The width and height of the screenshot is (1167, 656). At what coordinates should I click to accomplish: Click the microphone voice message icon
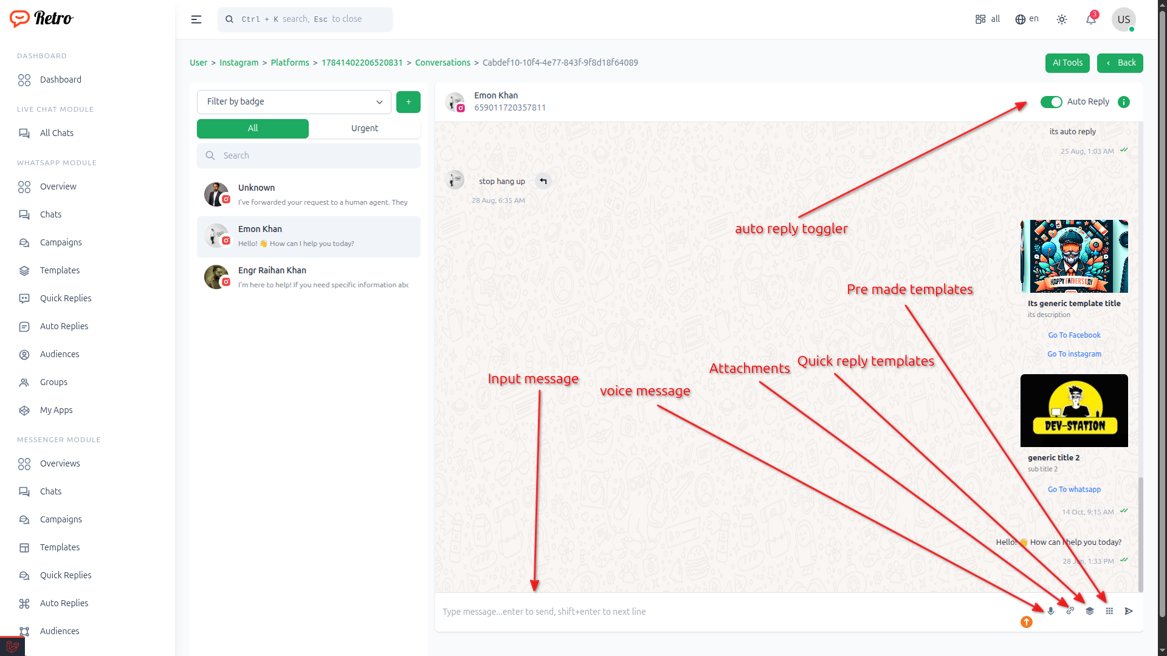[1051, 611]
